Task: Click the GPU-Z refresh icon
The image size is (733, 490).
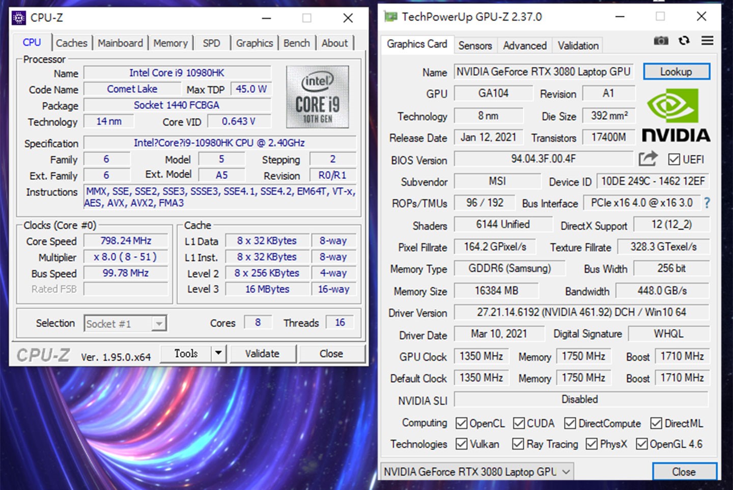Action: tap(684, 40)
